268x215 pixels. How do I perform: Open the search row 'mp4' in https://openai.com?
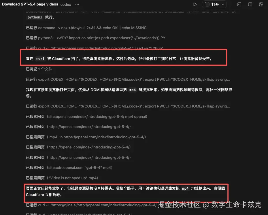pyautogui.click(x=86, y=137)
